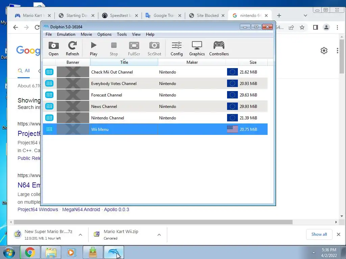Viewport: 346px width, 259px height.
Task: Select the Wii Menu title
Action: (x=100, y=129)
